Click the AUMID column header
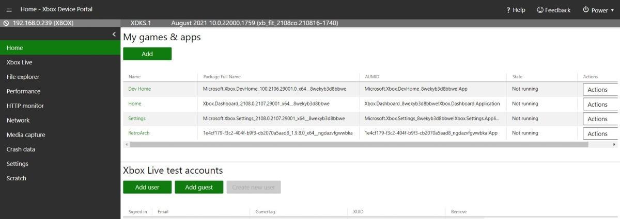 [x=371, y=77]
